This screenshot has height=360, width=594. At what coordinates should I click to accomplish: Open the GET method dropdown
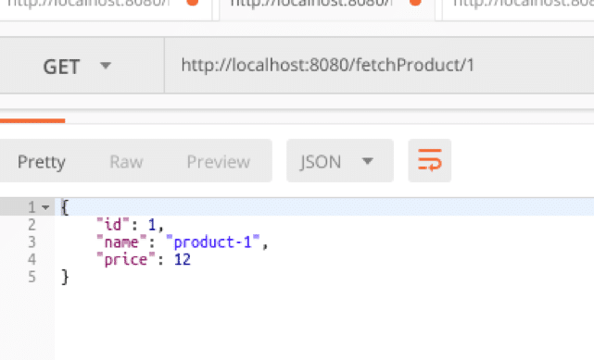[x=77, y=67]
